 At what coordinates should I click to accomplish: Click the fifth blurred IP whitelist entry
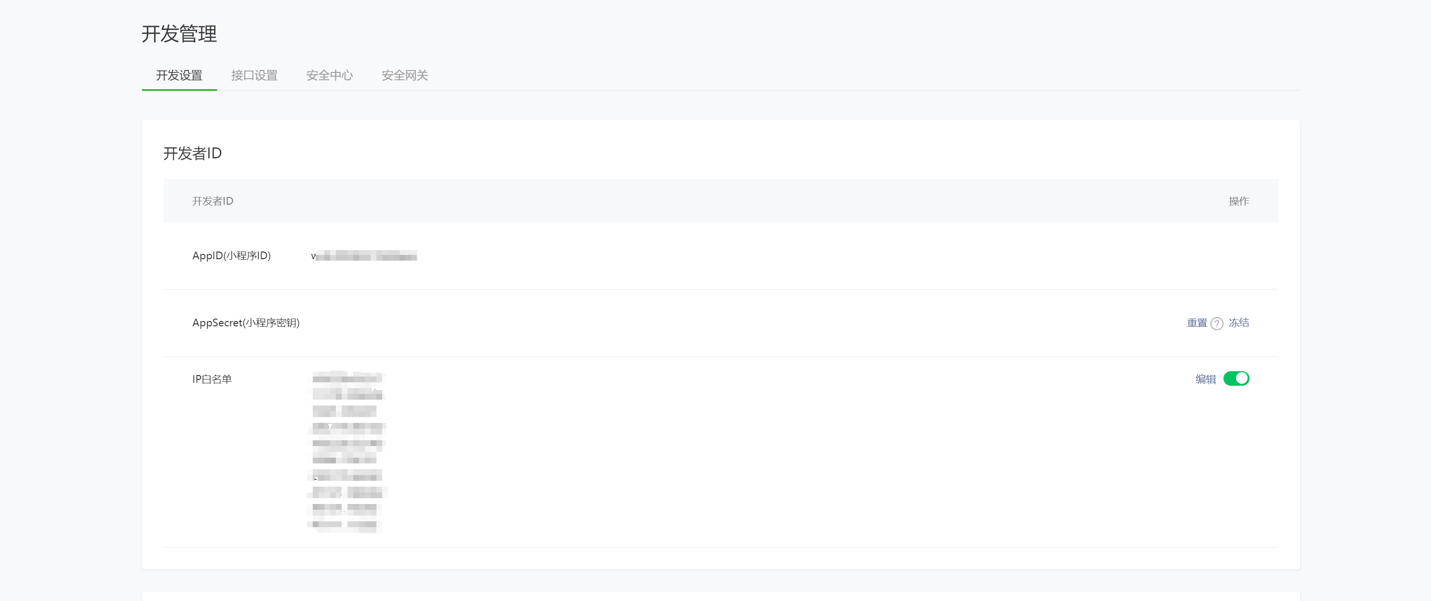[x=347, y=443]
